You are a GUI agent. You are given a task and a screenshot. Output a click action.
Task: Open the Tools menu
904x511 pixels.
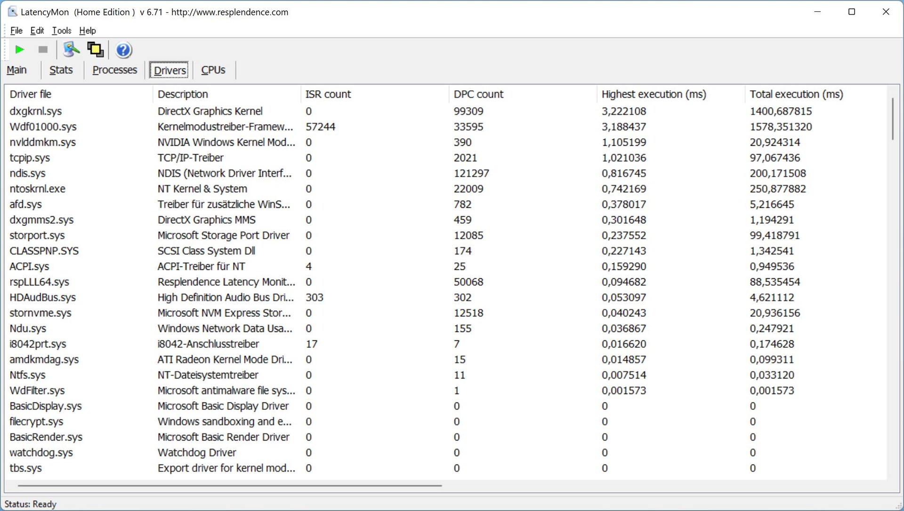61,31
